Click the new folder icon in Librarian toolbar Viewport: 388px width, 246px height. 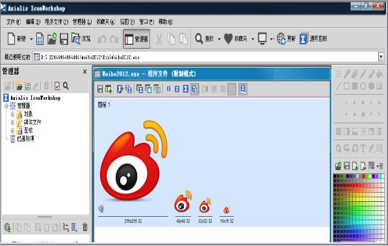19,86
